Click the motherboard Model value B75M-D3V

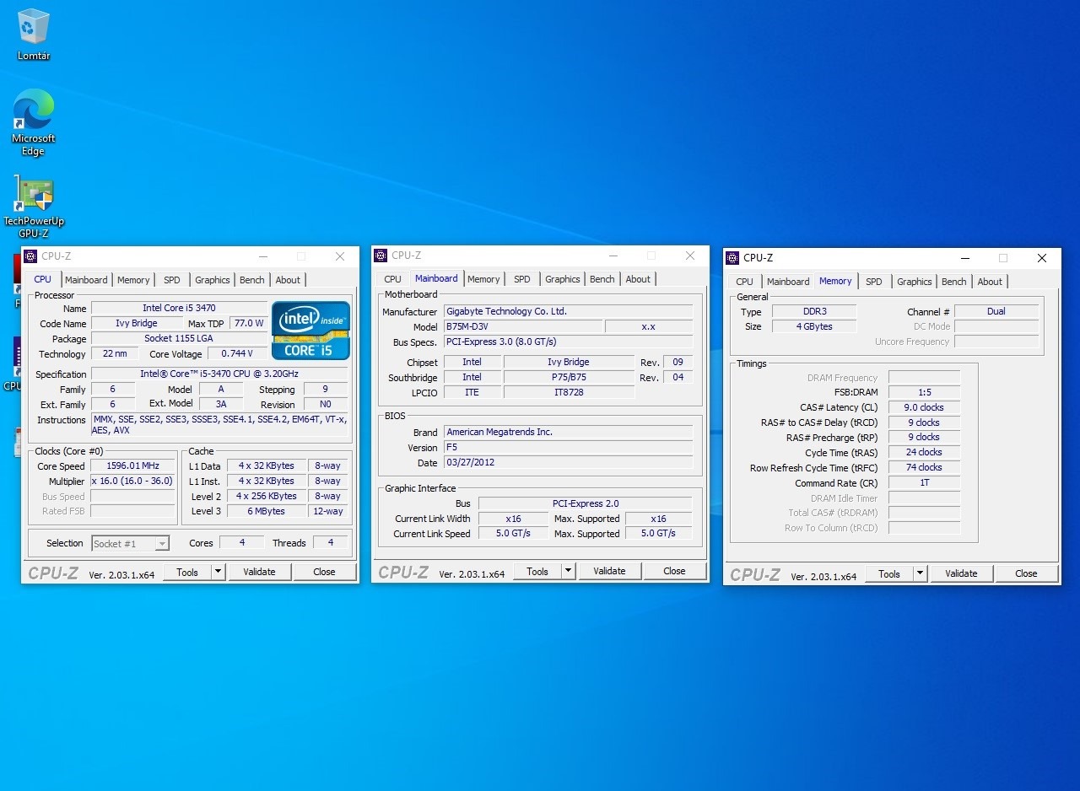(x=523, y=327)
